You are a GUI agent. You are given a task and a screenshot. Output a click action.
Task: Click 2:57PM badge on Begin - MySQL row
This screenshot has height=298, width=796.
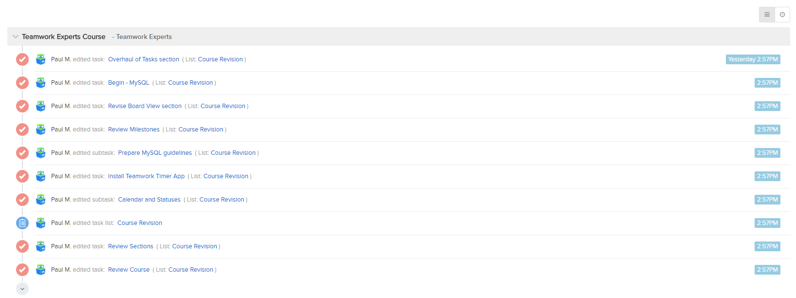tap(767, 83)
